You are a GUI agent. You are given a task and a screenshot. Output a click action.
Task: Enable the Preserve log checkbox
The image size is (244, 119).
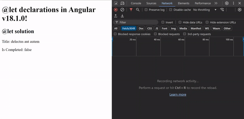click(146, 10)
